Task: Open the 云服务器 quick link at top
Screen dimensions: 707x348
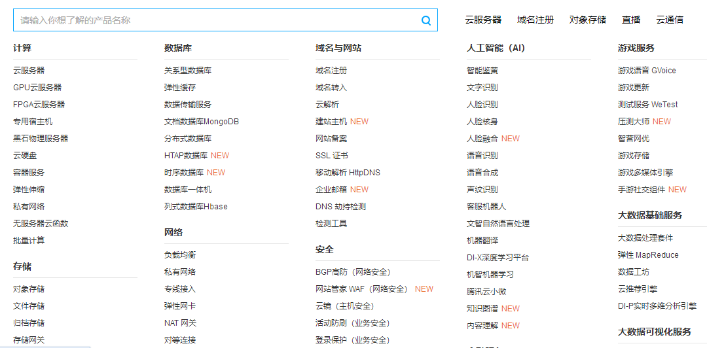Action: tap(483, 20)
